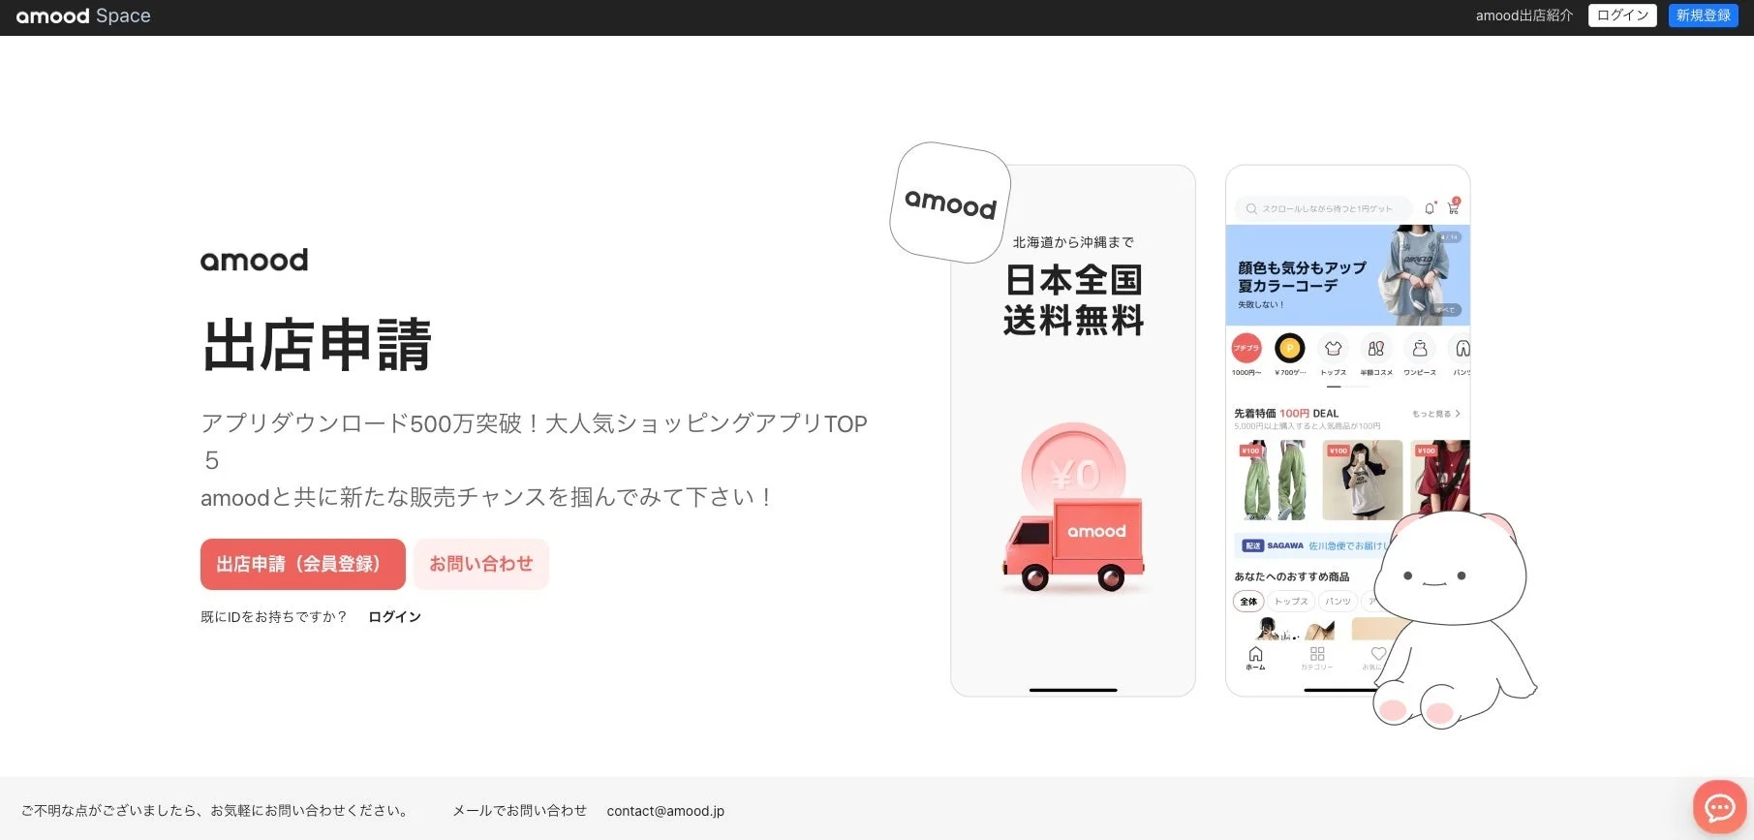Click the お問い合わせ button
Viewport: 1754px width, 840px height.
coord(481,564)
